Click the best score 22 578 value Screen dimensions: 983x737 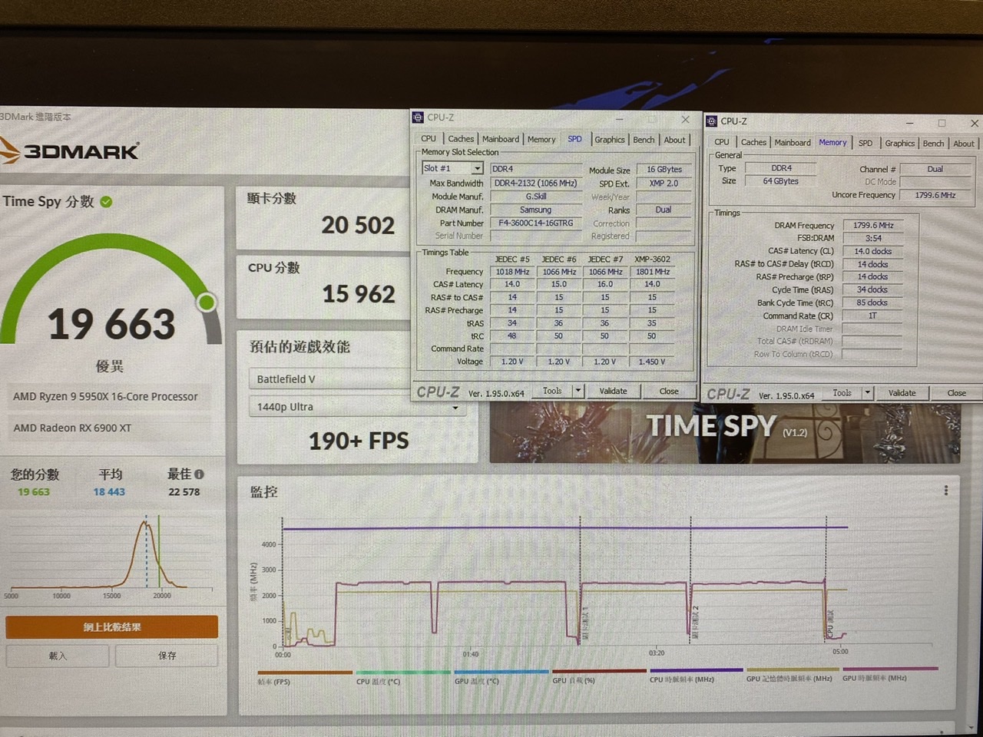[x=184, y=492]
